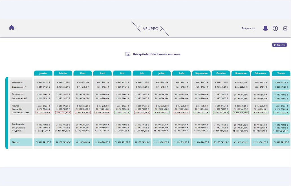Viewport: 291px width, 186px height.
Task: Open the help question mark icon
Action: click(275, 28)
